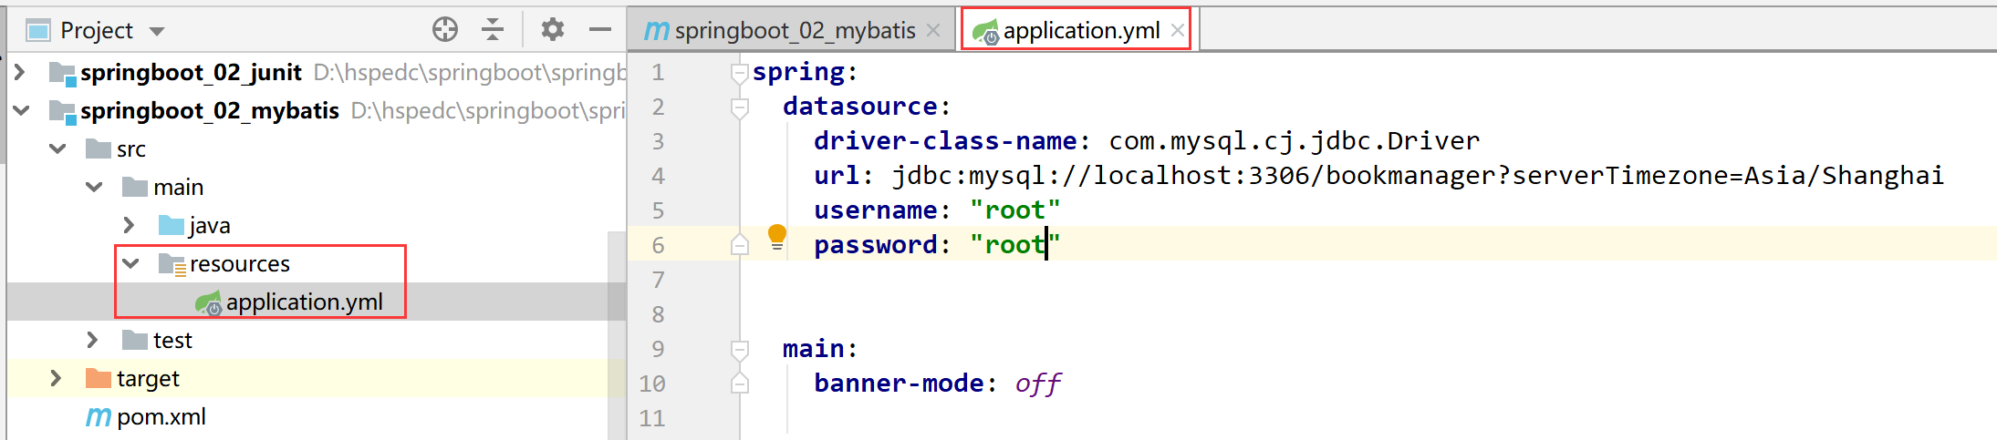
Task: Click the Project panel window icon
Action: pos(38,31)
